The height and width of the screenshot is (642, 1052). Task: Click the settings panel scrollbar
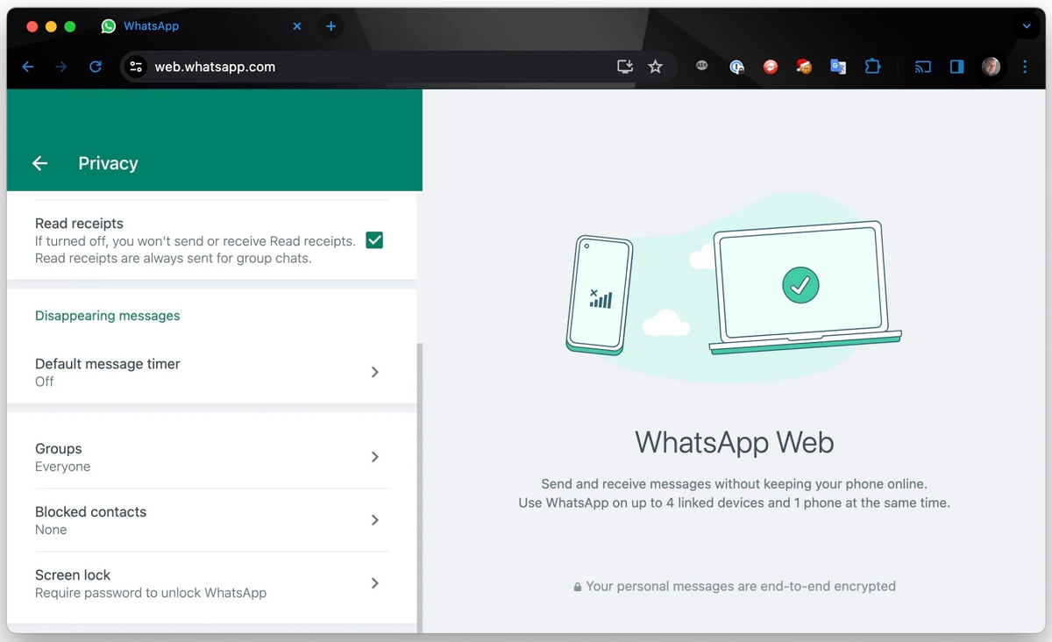420,487
